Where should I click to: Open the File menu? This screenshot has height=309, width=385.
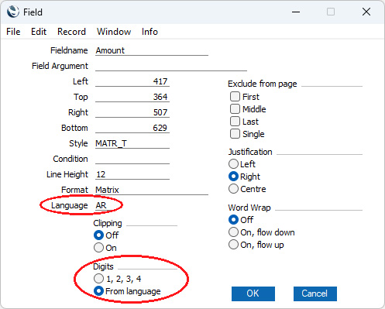tap(13, 32)
